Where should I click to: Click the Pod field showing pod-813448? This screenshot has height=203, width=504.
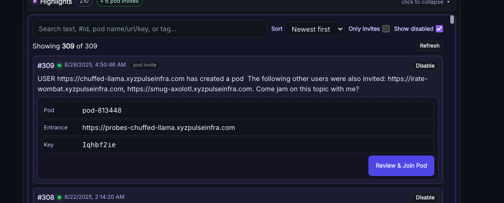click(257, 110)
